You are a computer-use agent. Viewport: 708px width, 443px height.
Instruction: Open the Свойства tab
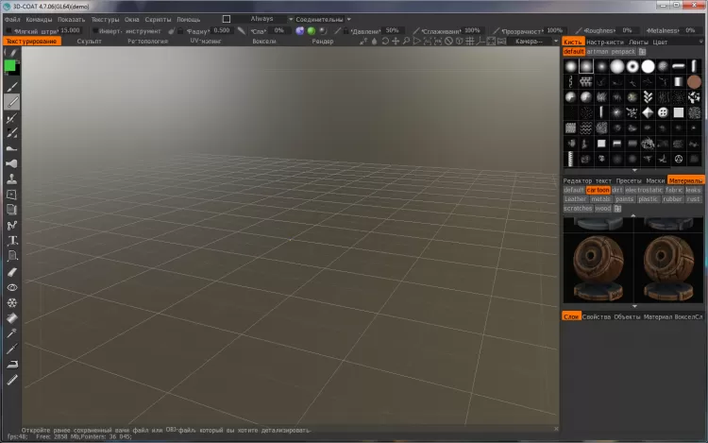596,316
